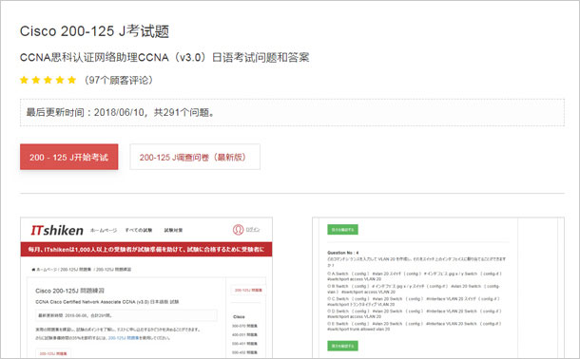
Task: Click the Cisco 200-125J 問題練習 title in the preview
Action: coord(70,291)
